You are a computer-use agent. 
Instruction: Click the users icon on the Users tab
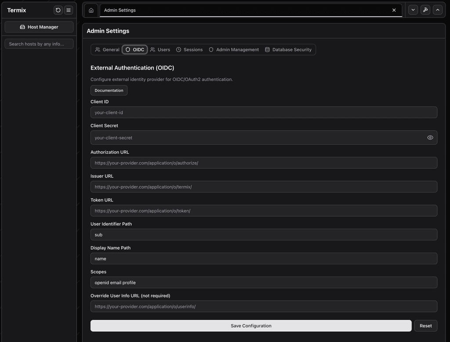tap(152, 49)
